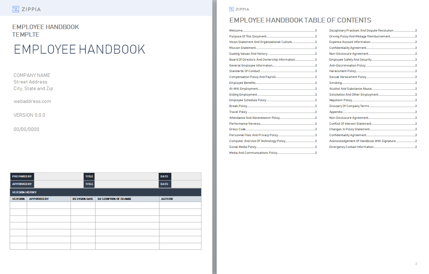Click the Zippia logo on the cover page
The height and width of the screenshot is (274, 429).
(x=26, y=9)
